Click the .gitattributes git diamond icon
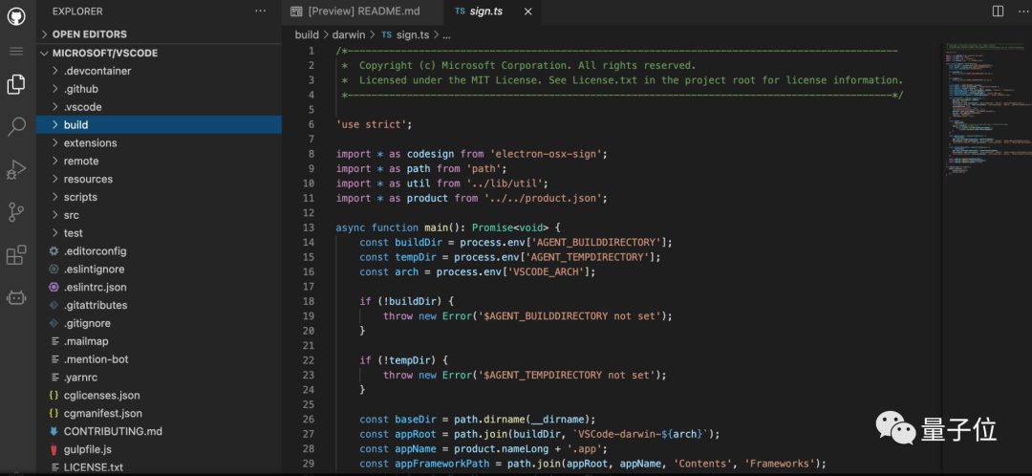This screenshot has height=476, width=1032. (54, 306)
